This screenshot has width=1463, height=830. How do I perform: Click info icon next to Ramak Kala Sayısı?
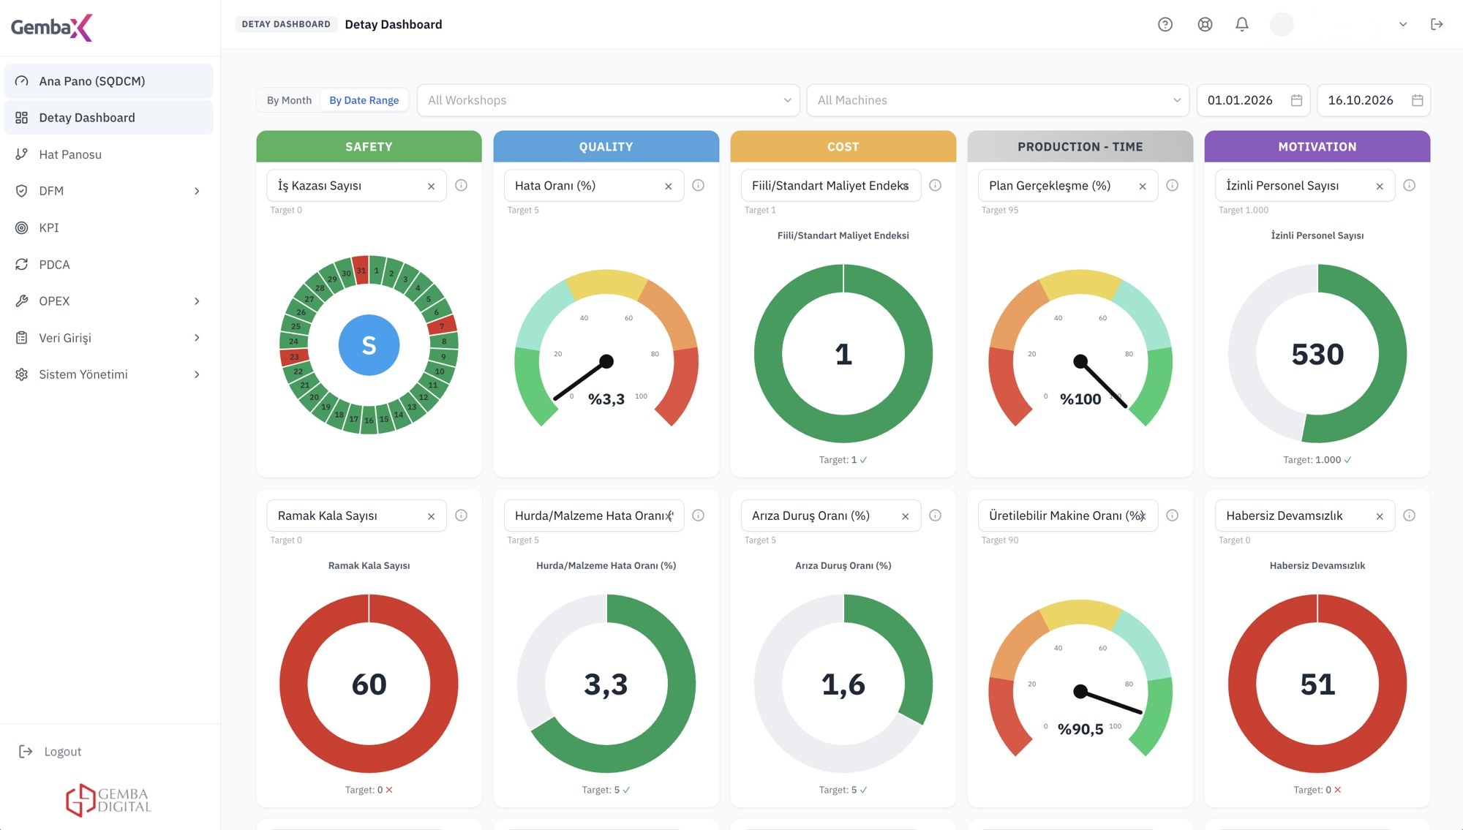(x=461, y=516)
